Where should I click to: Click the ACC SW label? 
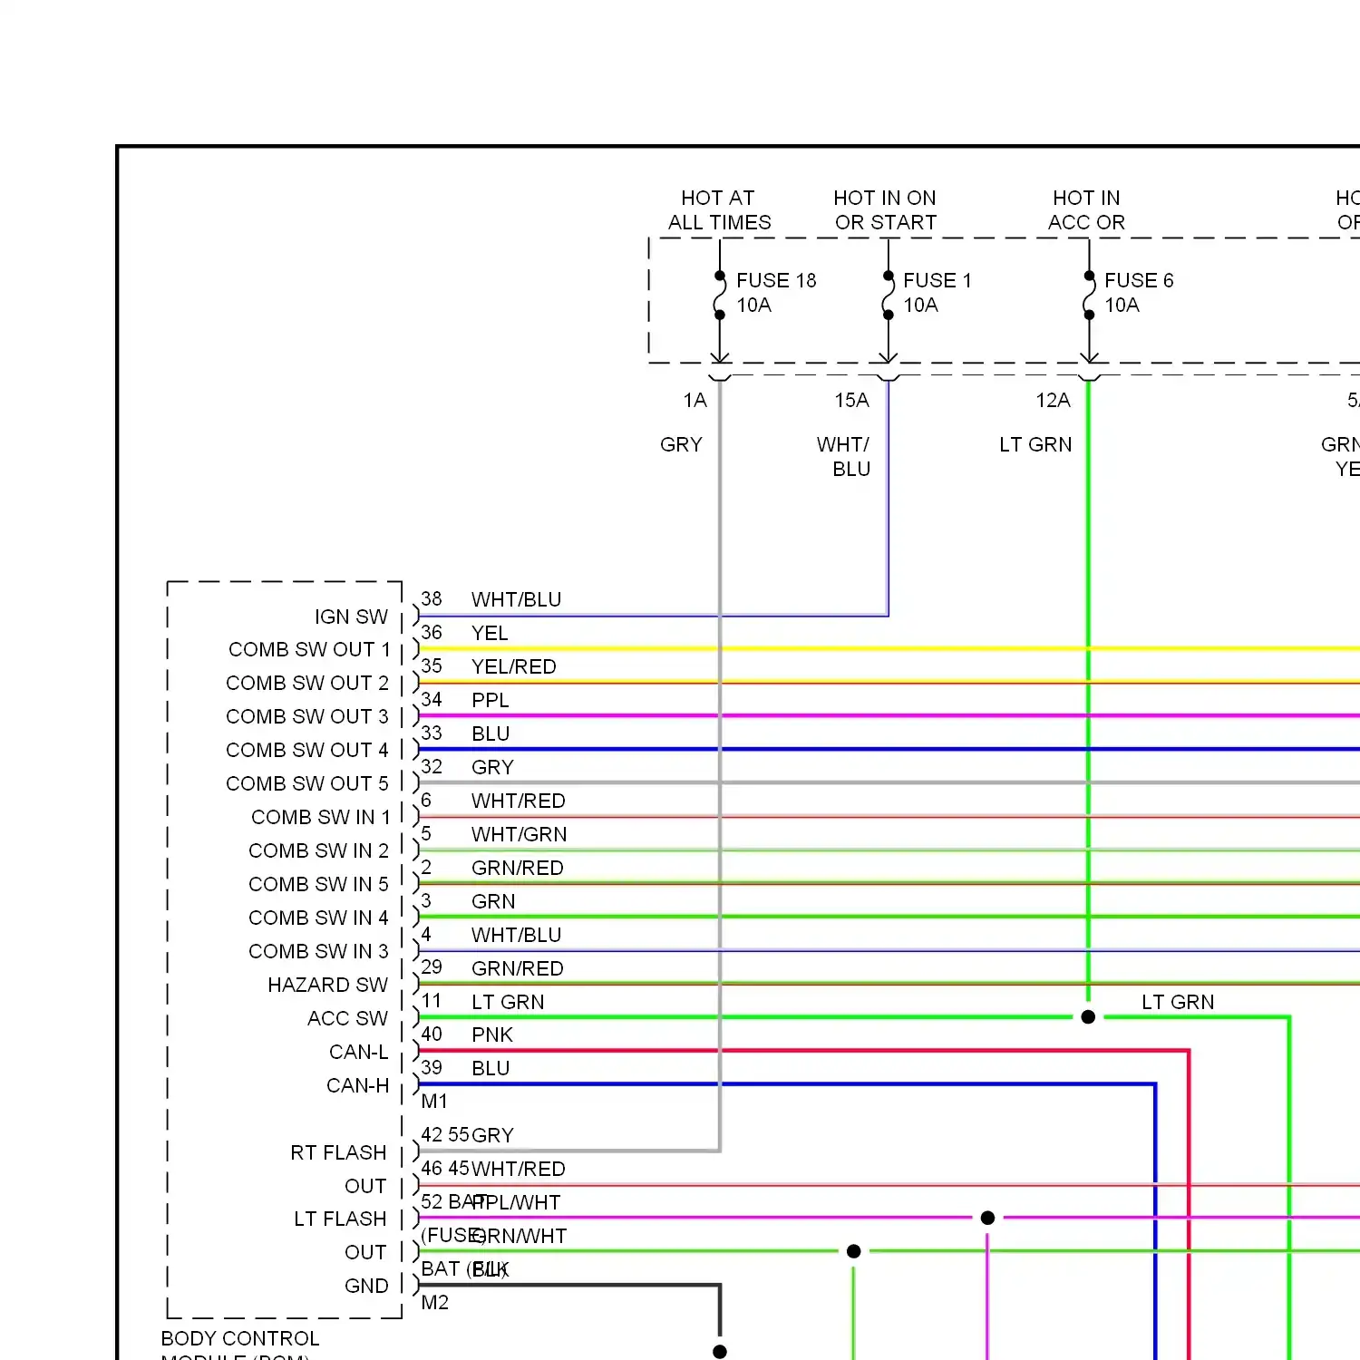(347, 1019)
